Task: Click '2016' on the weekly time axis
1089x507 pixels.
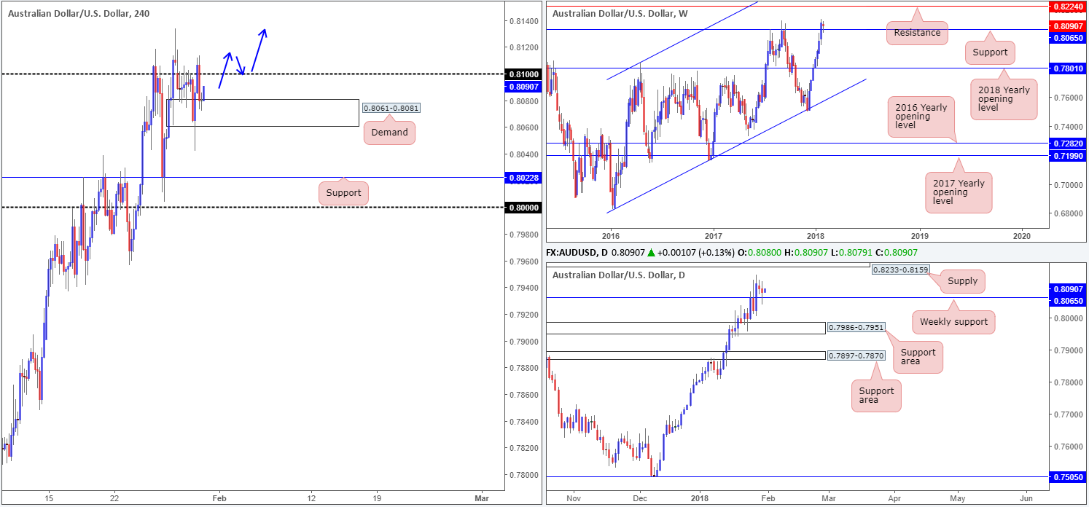Action: [610, 235]
